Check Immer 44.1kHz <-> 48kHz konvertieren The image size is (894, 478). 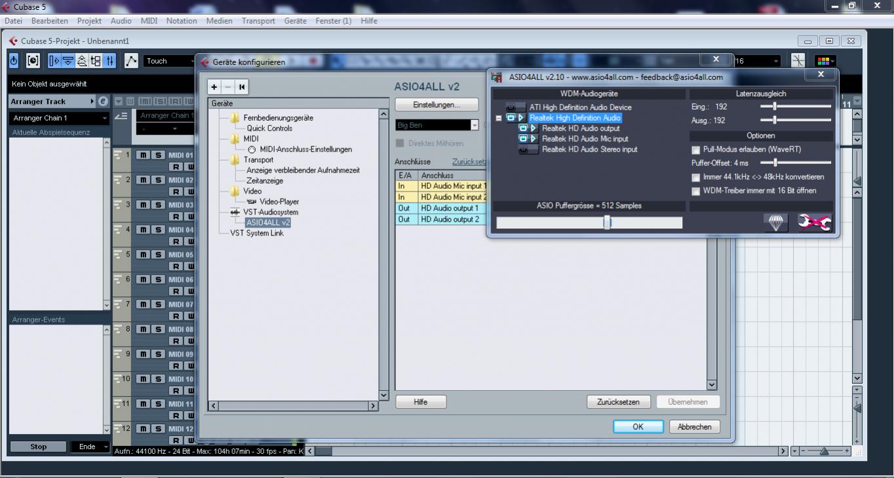pyautogui.click(x=696, y=177)
